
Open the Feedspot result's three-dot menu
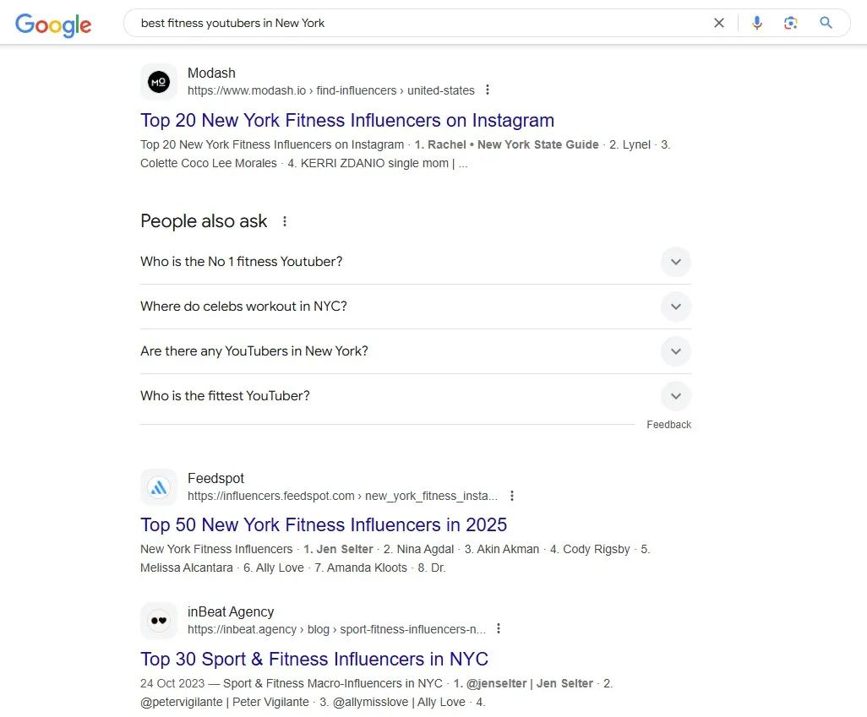(x=513, y=496)
